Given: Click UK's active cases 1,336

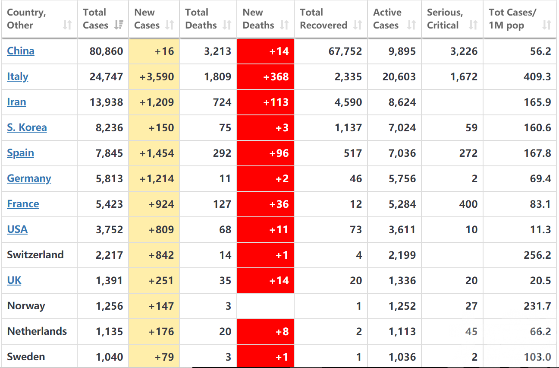Looking at the screenshot, I should click(402, 280).
